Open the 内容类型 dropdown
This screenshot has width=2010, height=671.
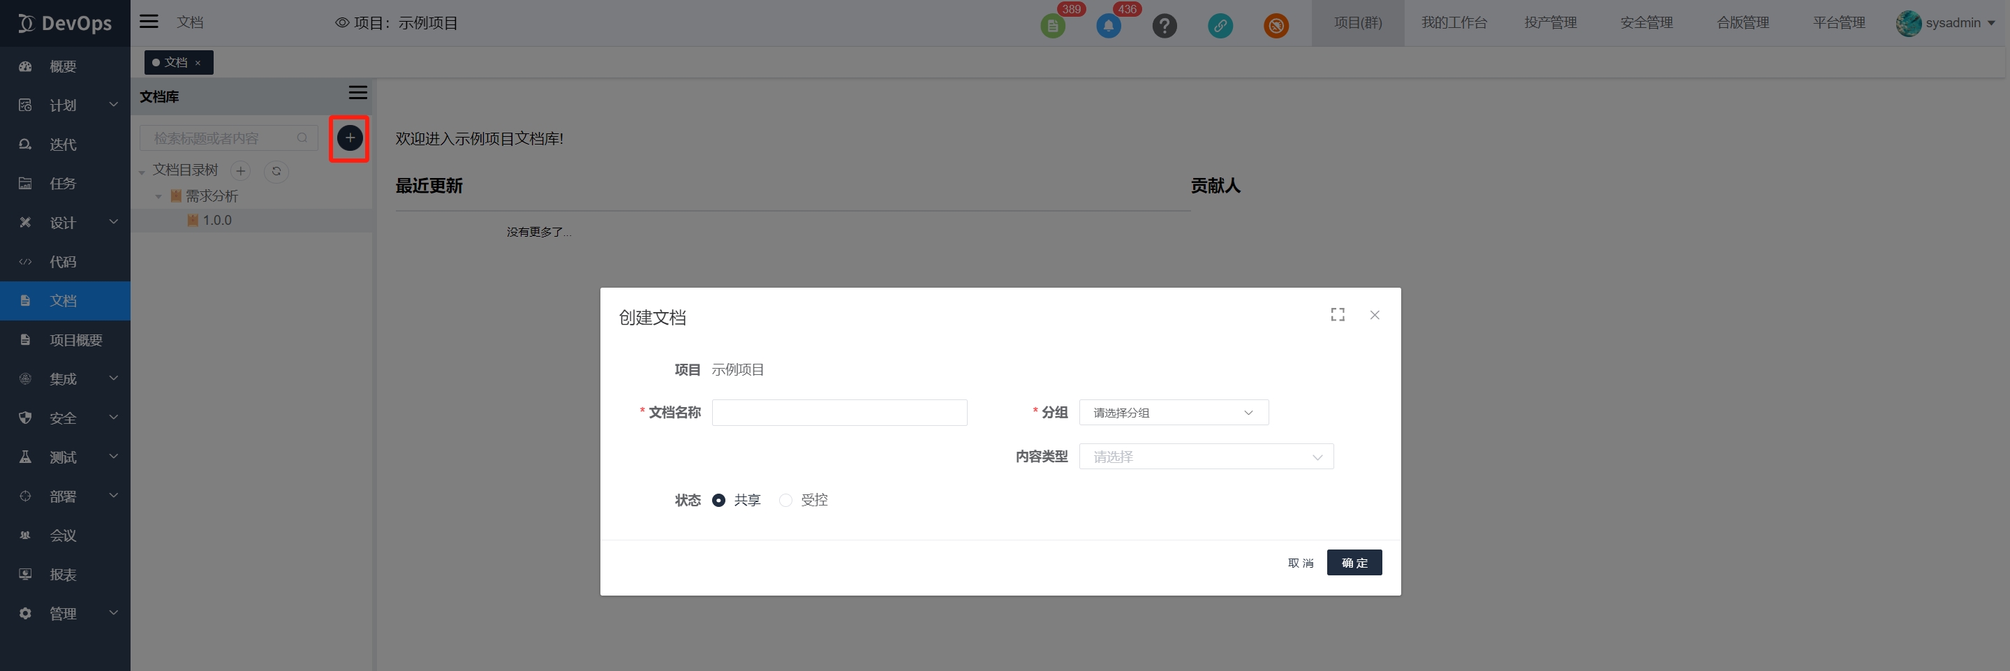pos(1206,457)
